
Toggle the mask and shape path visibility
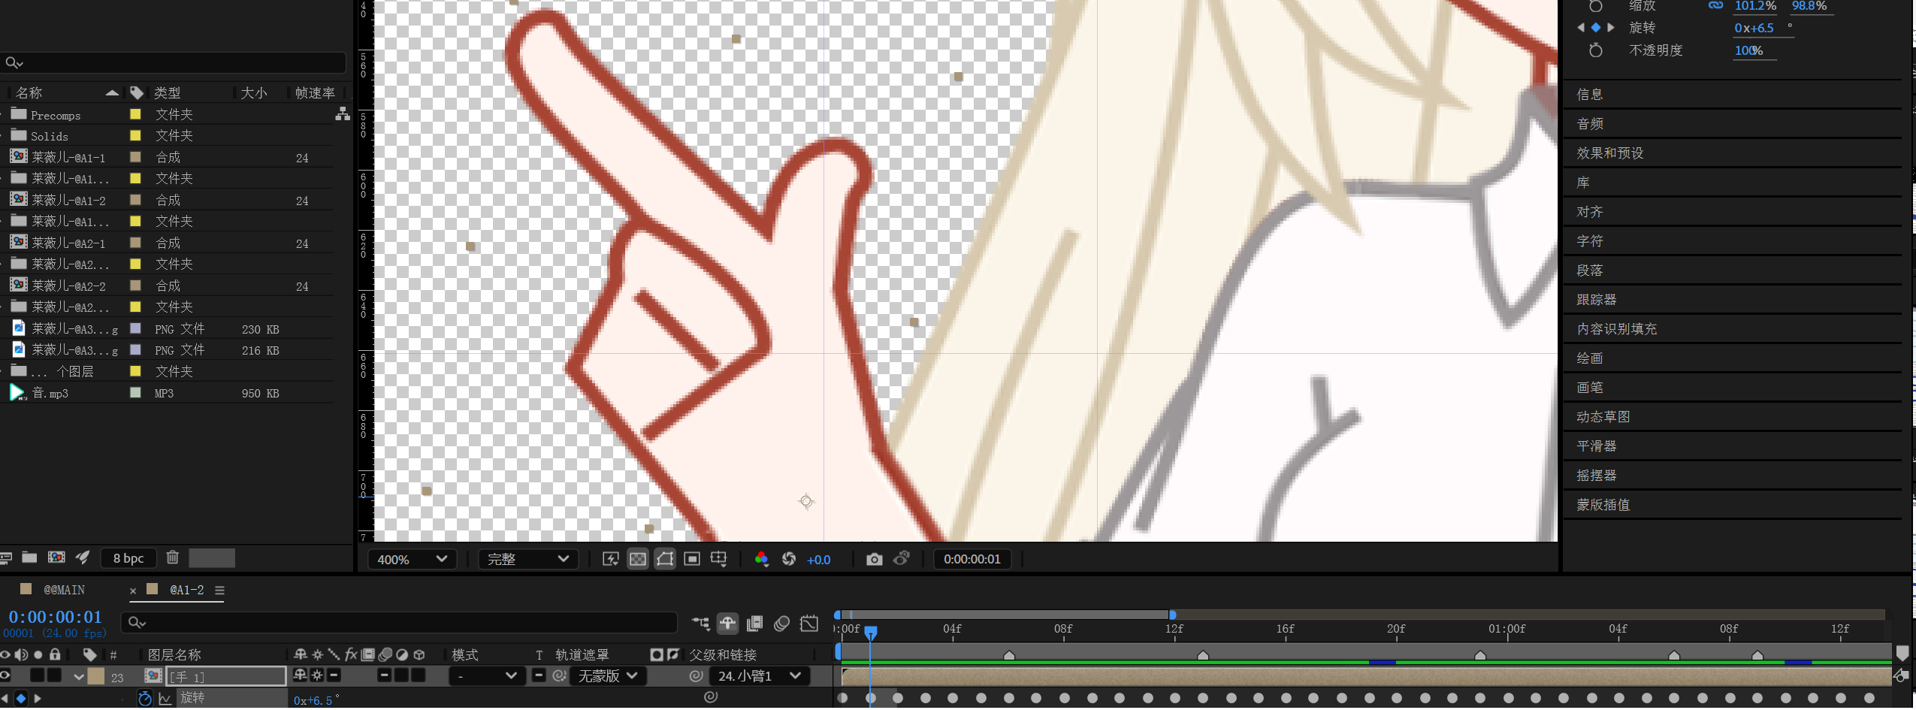pyautogui.click(x=665, y=560)
